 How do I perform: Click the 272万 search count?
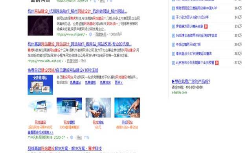click(238, 63)
